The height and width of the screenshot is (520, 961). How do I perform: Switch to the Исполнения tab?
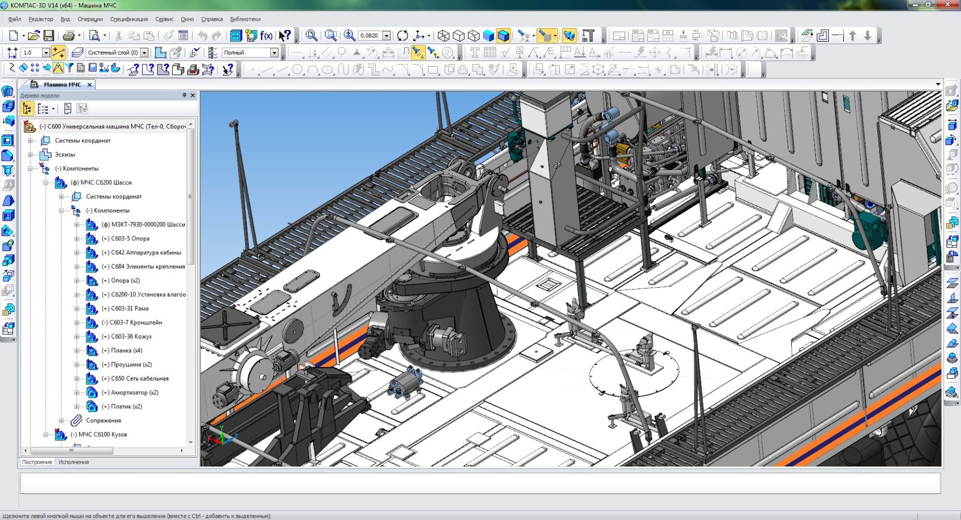73,462
